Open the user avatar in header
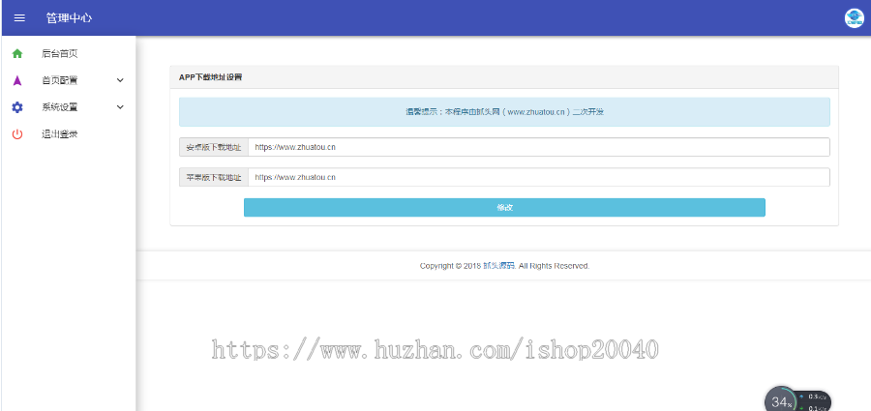The image size is (871, 411). pyautogui.click(x=855, y=17)
